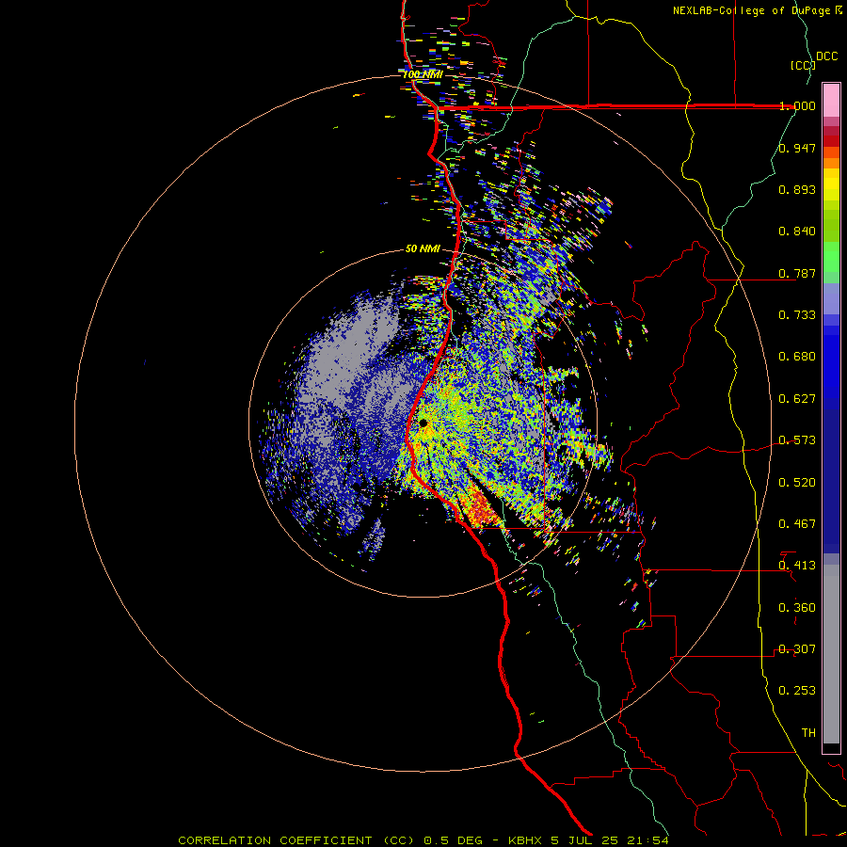Screen dimensions: 847x847
Task: Select the 0.733 color scale value
Action: click(x=797, y=315)
